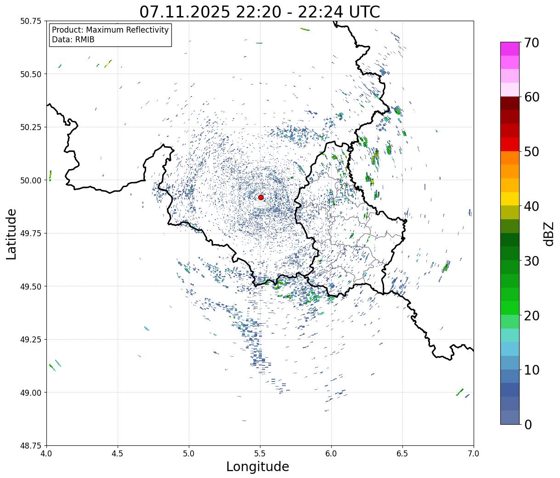Click the 'Data: RMIB' text line
Image resolution: width=560 pixels, height=478 pixels.
(73, 40)
